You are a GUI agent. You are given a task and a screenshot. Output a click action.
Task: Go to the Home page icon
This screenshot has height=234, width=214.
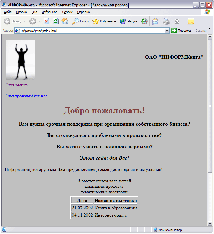pos(65,21)
